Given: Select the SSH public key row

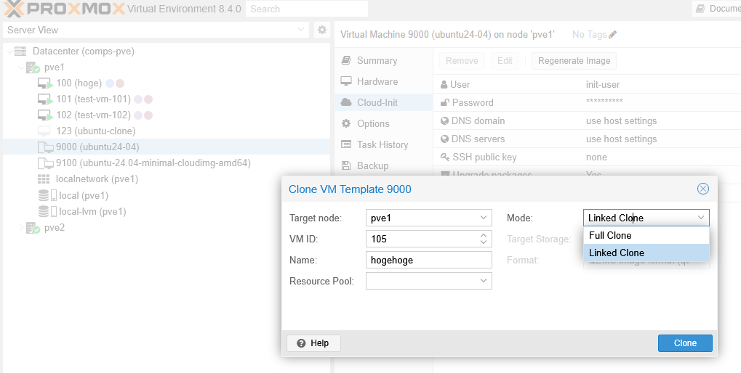Looking at the screenshot, I should tap(587, 157).
